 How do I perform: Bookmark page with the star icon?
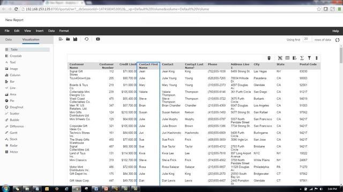pyautogui.click(x=319, y=9)
